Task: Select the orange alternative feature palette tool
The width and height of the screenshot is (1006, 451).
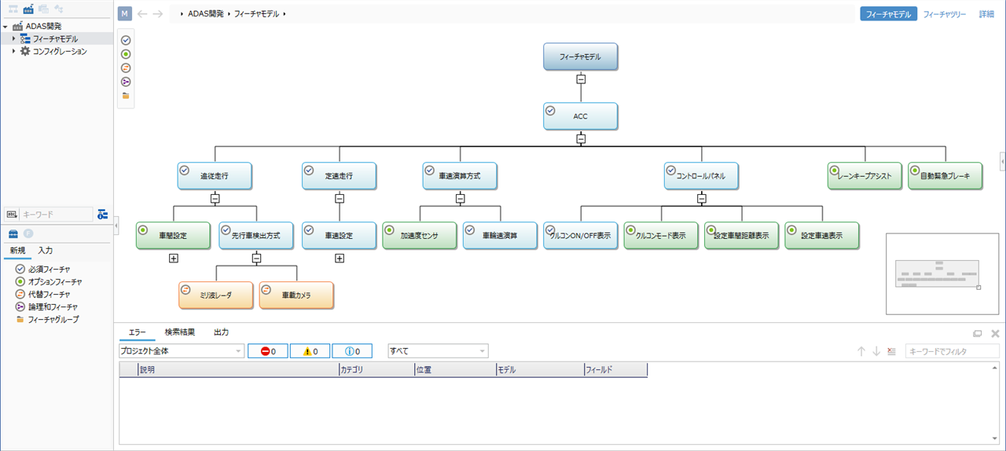Action: click(x=126, y=68)
